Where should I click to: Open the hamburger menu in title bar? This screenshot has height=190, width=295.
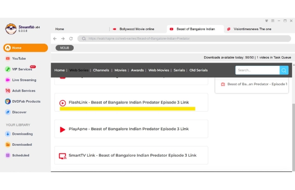click(x=273, y=21)
